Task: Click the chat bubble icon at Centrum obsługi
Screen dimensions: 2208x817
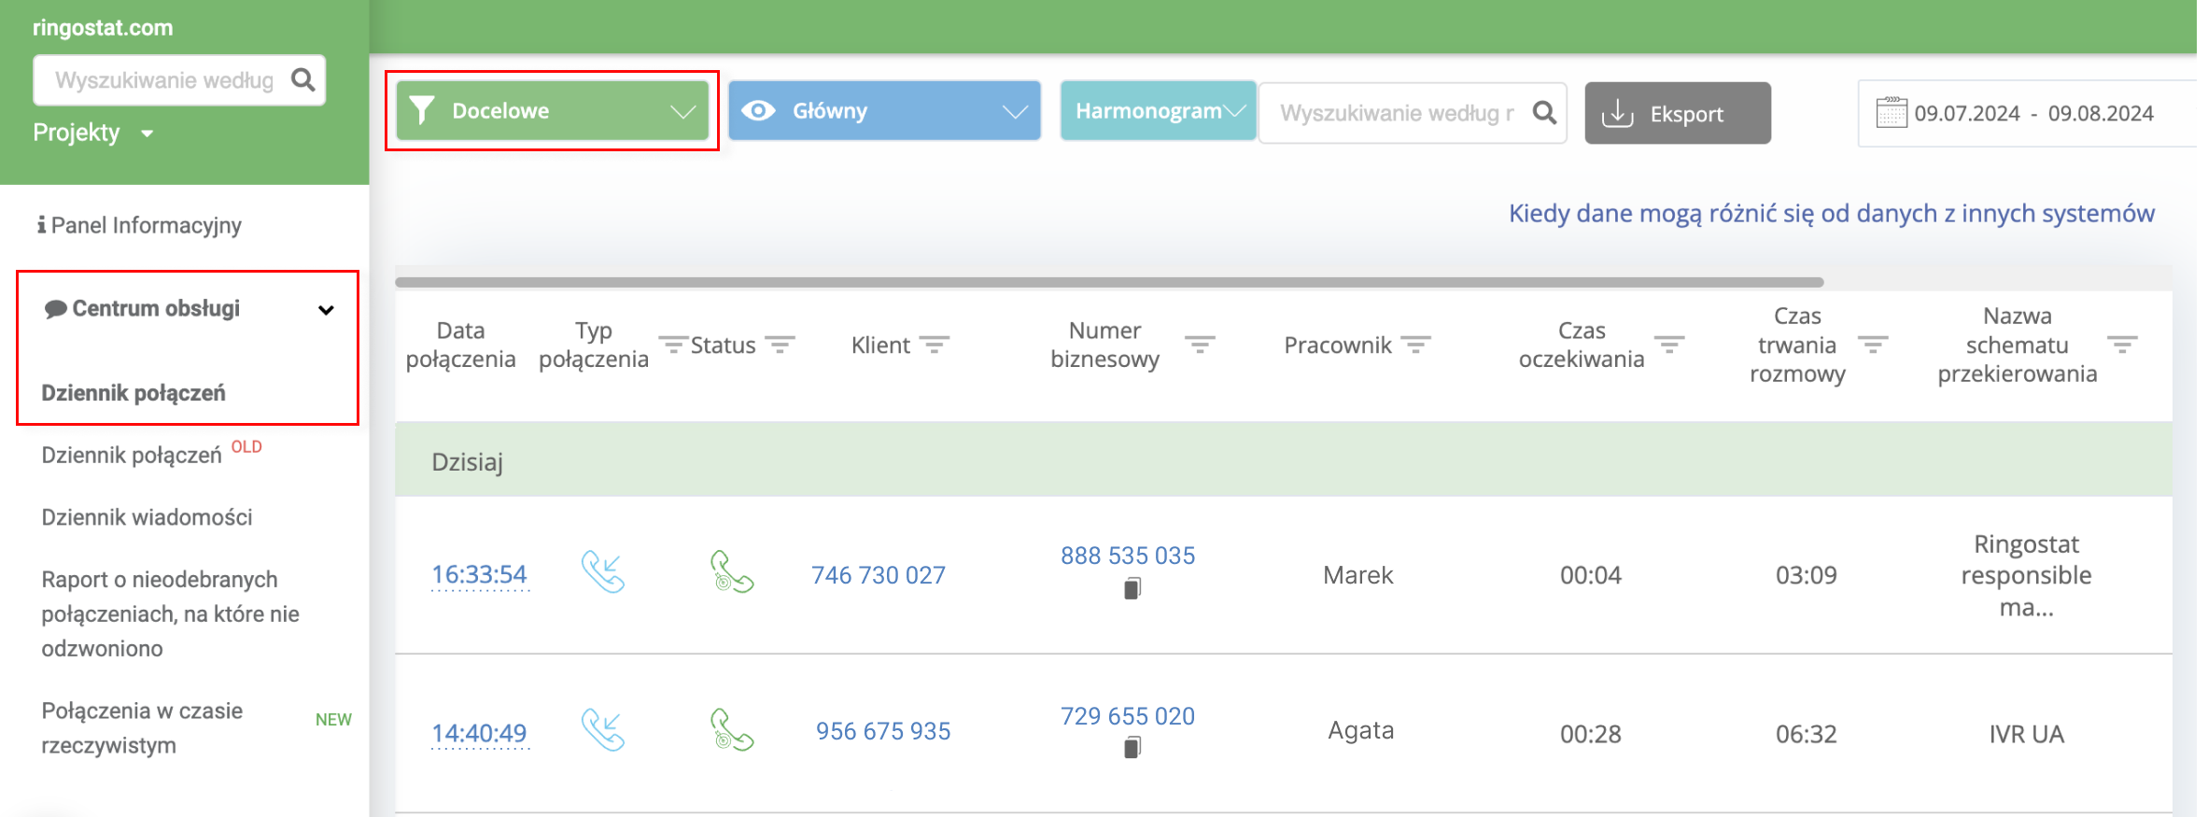Action: 55,309
